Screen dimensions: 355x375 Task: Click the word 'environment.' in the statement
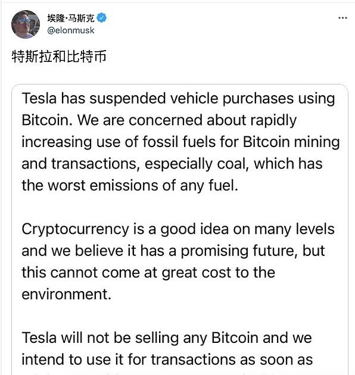point(67,294)
